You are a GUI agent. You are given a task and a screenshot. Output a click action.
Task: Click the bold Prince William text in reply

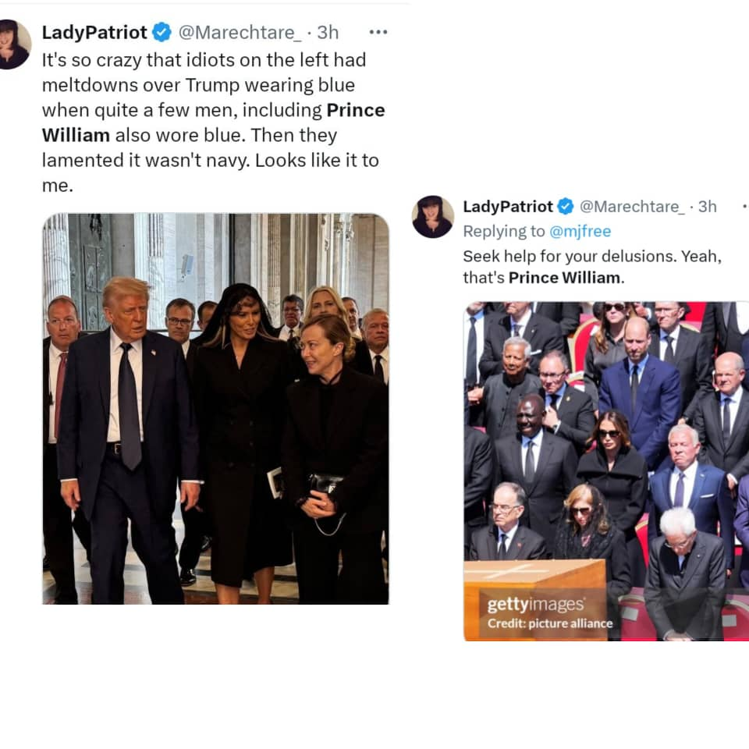coord(564,278)
